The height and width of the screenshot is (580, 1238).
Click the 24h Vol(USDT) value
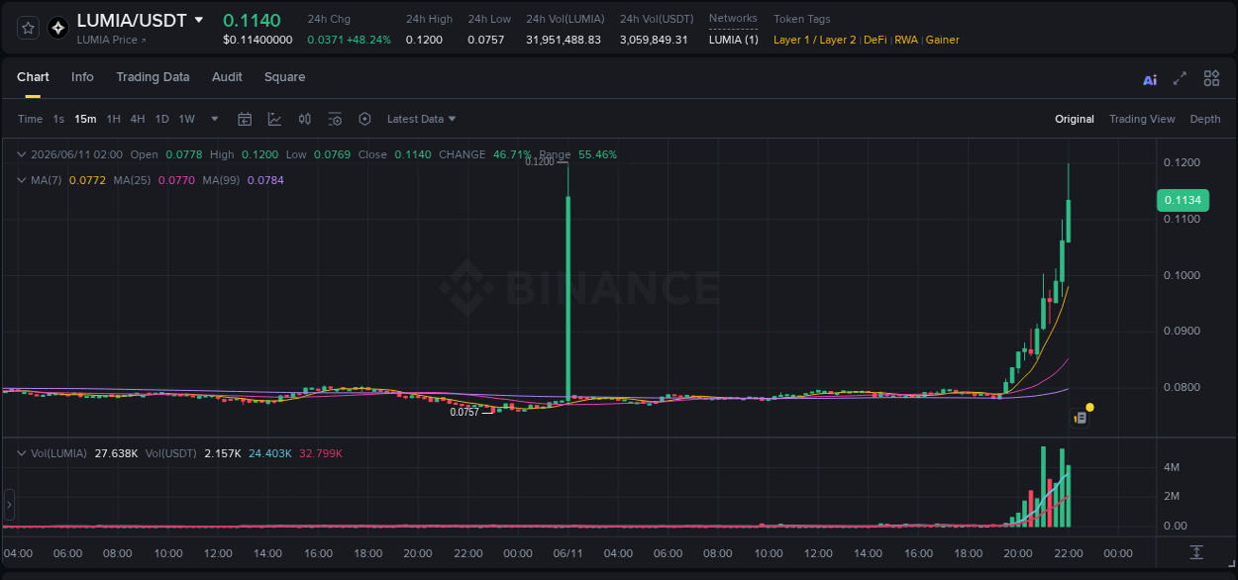click(654, 40)
